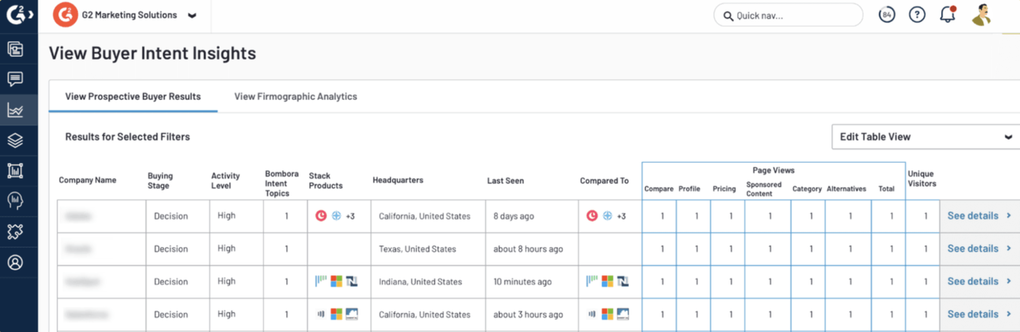
Task: Open See details for the Texas row
Action: tap(979, 249)
